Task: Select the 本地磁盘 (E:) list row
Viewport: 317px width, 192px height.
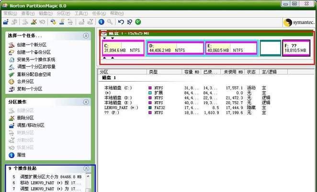Action: (187, 103)
